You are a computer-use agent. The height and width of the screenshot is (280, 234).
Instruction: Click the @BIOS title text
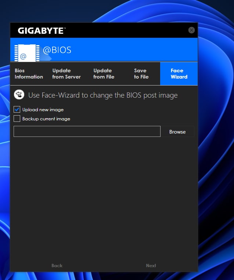pos(57,50)
